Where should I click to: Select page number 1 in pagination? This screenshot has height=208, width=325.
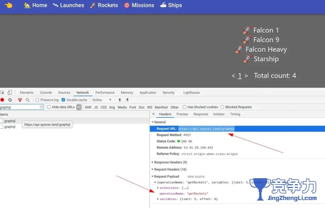[x=240, y=76]
